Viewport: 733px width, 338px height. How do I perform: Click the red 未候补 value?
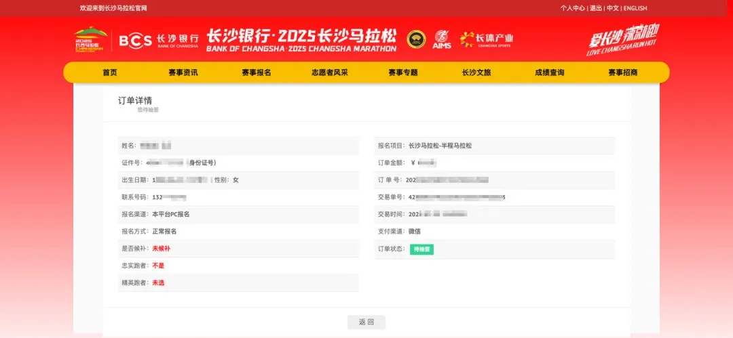pos(162,249)
